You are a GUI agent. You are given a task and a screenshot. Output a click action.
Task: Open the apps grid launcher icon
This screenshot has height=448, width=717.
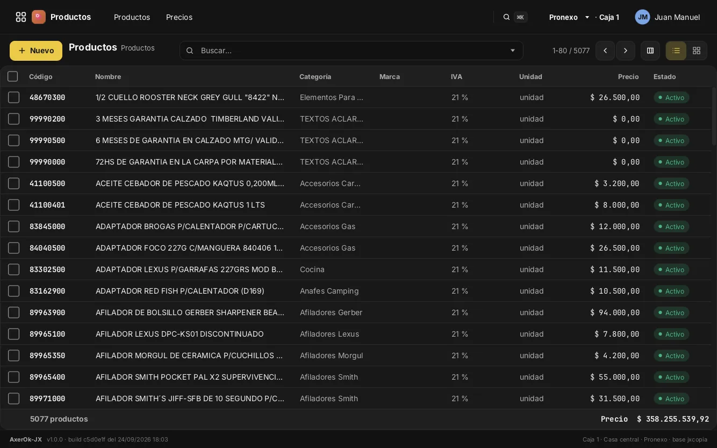pyautogui.click(x=21, y=17)
